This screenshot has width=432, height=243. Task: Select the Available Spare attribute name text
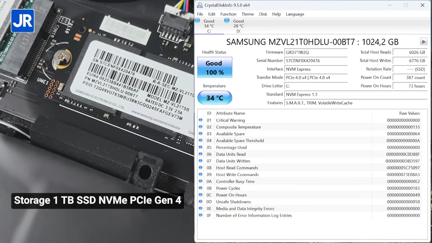point(230,134)
